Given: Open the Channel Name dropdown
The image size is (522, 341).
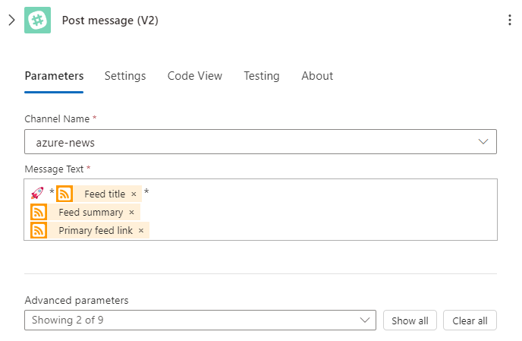Looking at the screenshot, I should [x=260, y=142].
